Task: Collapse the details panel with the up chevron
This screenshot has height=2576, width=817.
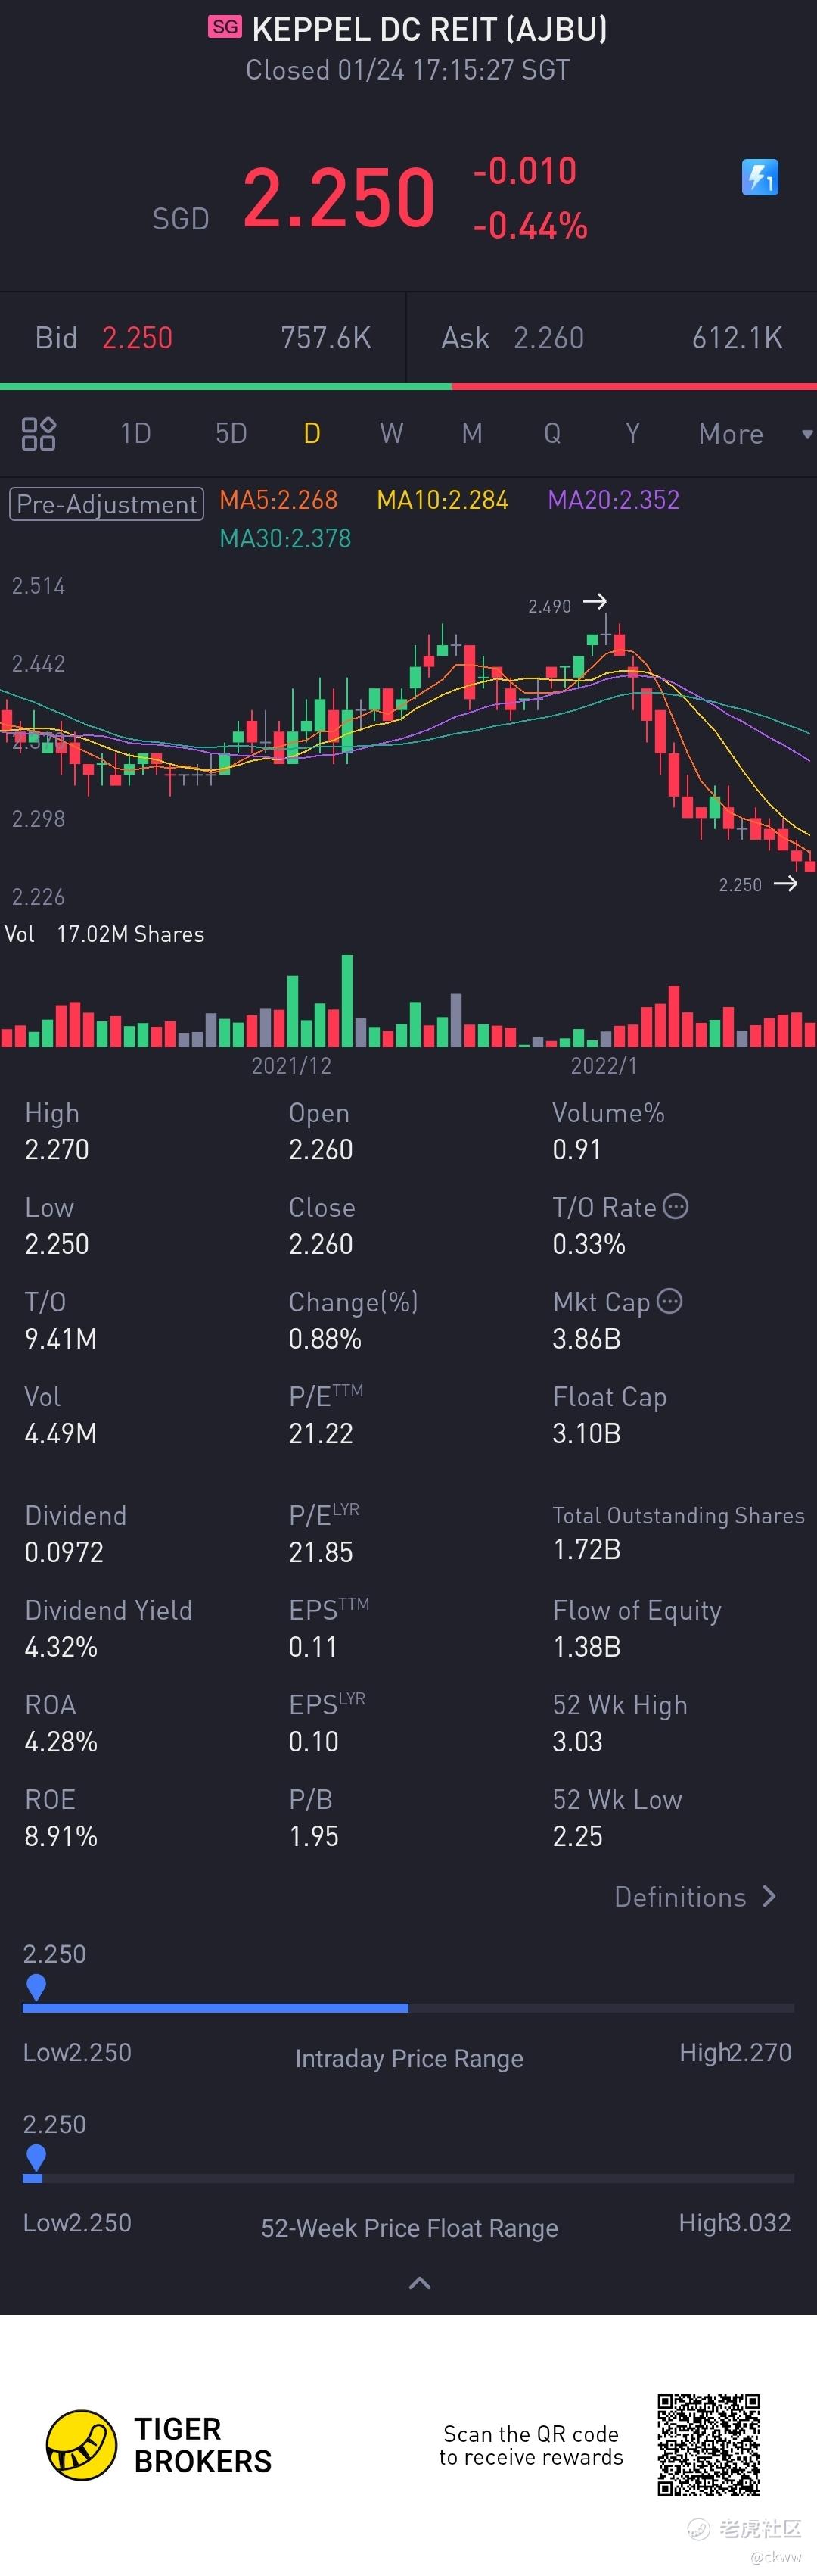Action: click(x=421, y=2282)
